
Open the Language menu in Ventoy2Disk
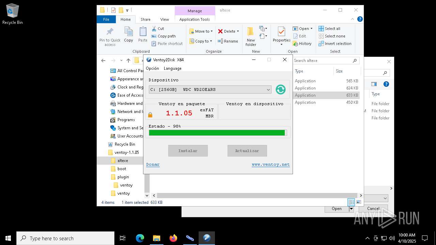(172, 68)
